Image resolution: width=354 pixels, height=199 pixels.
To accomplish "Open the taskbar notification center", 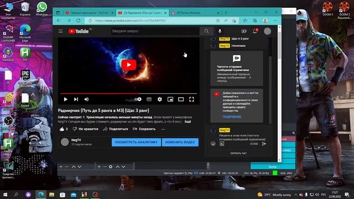I will [x=347, y=195].
